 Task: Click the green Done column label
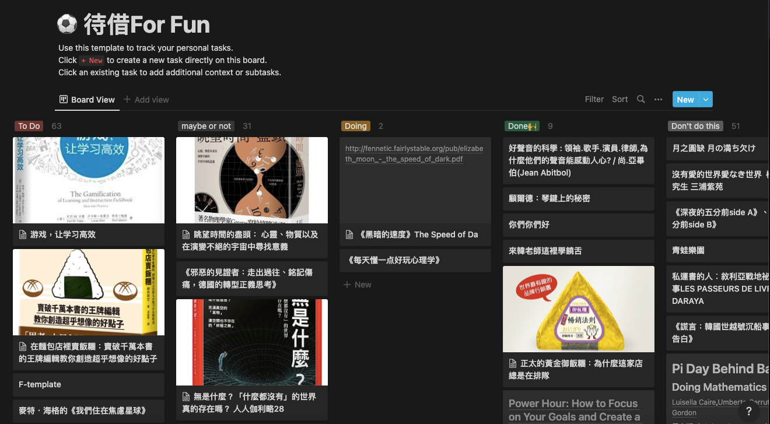pos(521,126)
